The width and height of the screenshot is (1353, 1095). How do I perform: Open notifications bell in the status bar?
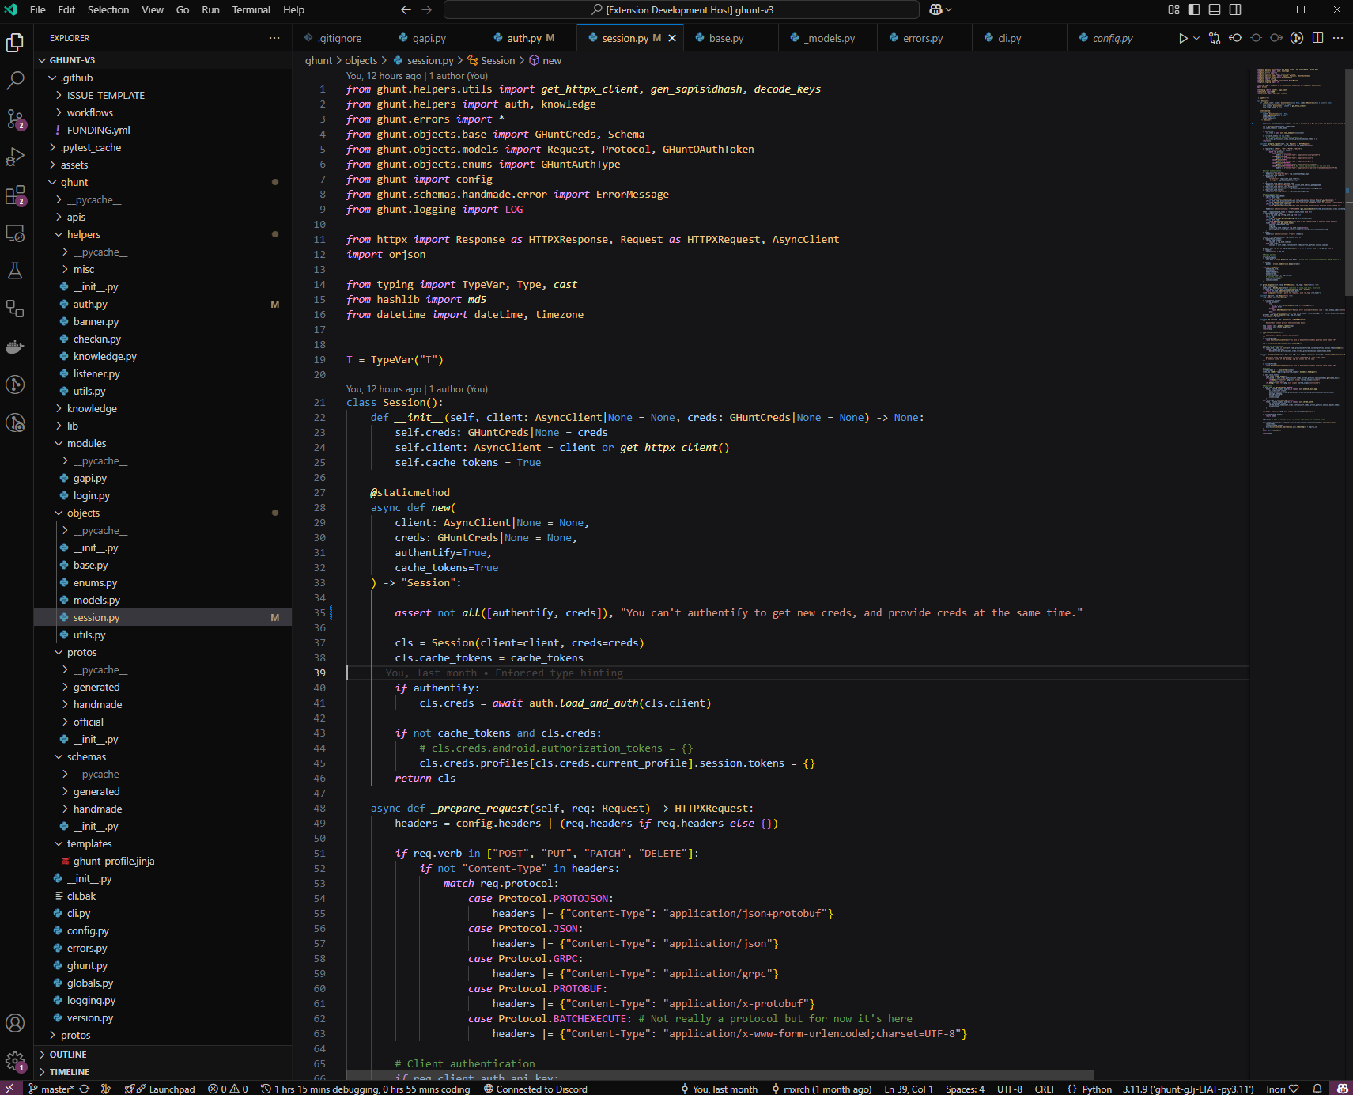(x=1317, y=1089)
